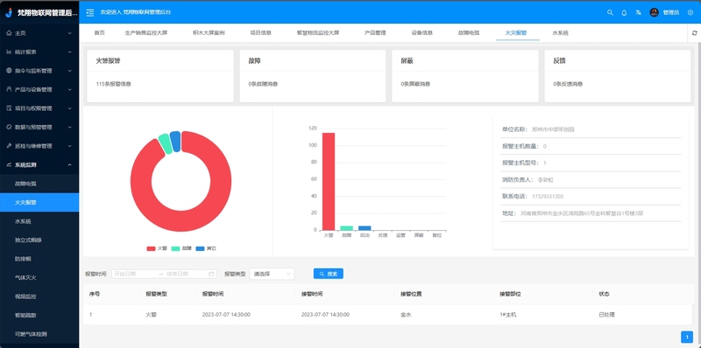Click the icon beside 产品与设备管理
Viewport: 701px width, 348px height.
[x=9, y=89]
